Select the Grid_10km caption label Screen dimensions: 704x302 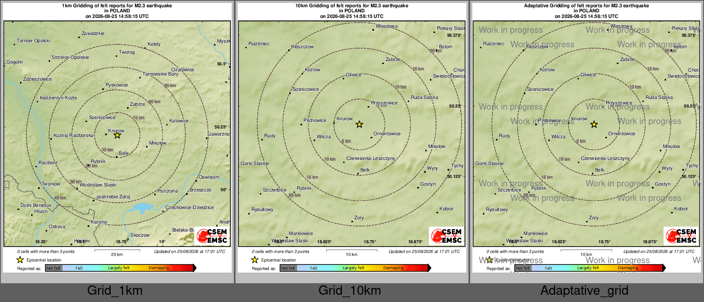(x=350, y=290)
